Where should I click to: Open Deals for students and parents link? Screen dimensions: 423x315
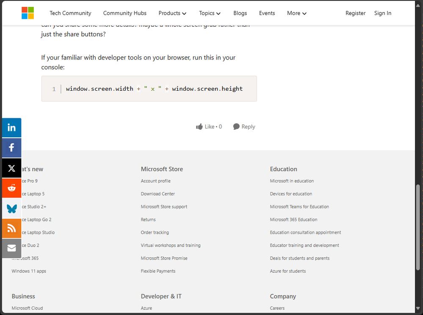[x=300, y=258]
